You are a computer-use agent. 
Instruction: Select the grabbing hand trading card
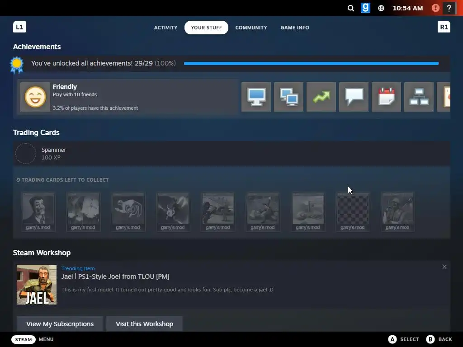pyautogui.click(x=128, y=212)
